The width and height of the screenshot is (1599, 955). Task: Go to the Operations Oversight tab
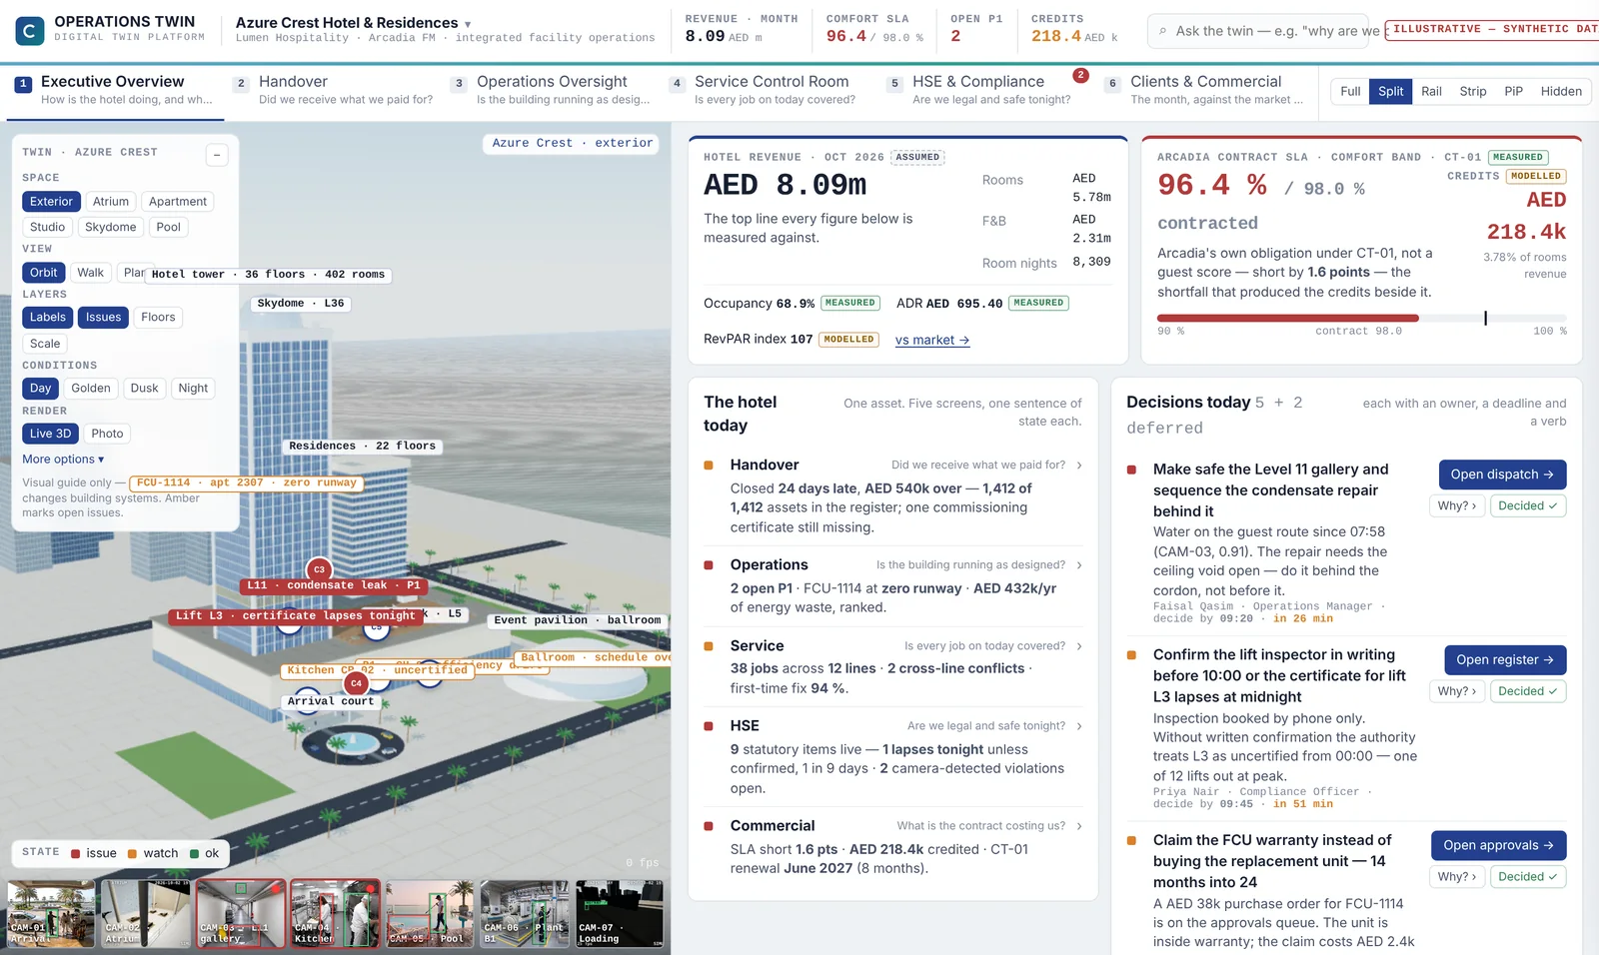[x=552, y=90]
